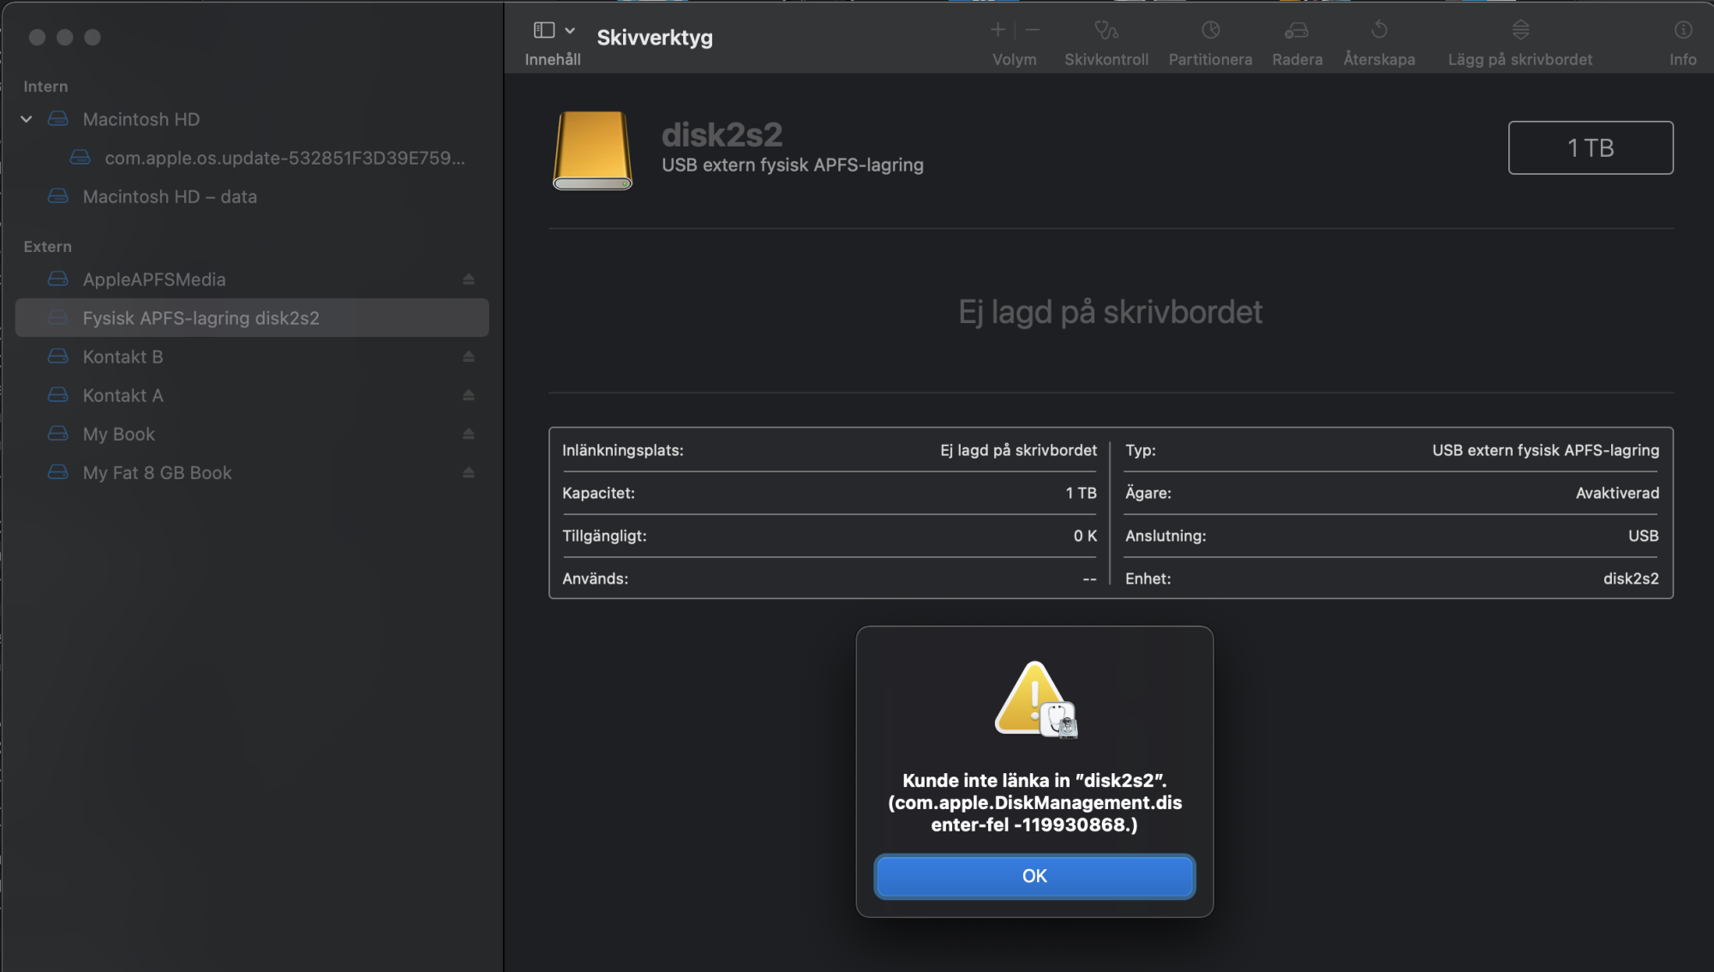
Task: Select Macintosh HD – data volume
Action: [170, 196]
